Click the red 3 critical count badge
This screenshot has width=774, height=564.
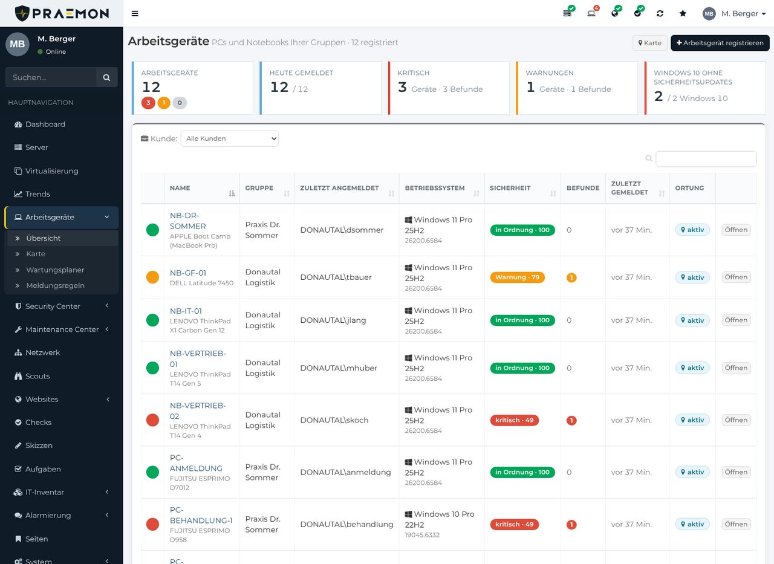click(x=148, y=103)
